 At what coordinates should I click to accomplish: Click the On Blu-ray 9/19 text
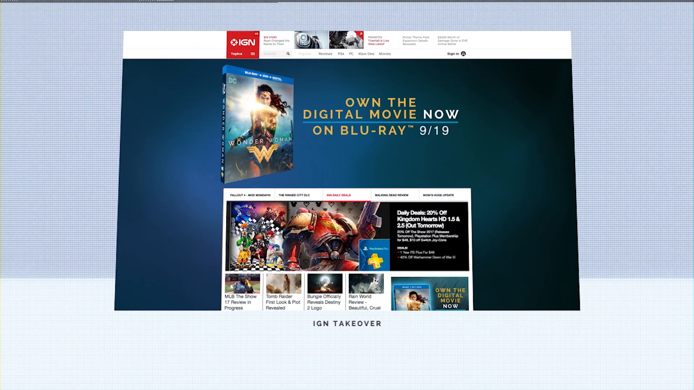coord(381,130)
